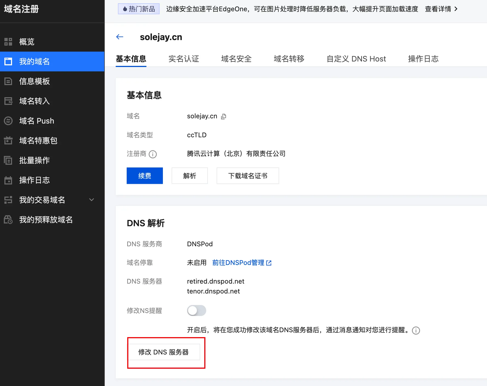Switch to the 实名认证 tab
Viewport: 487px width, 386px height.
183,59
